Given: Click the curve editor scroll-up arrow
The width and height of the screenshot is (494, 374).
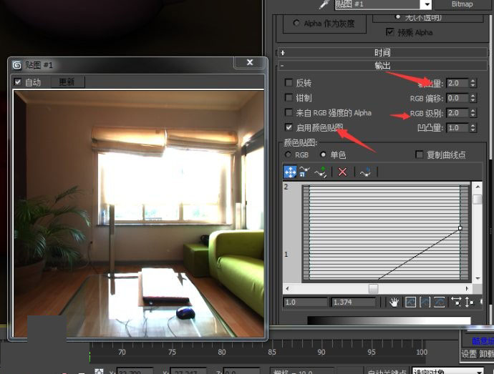Looking at the screenshot, I should 478,187.
